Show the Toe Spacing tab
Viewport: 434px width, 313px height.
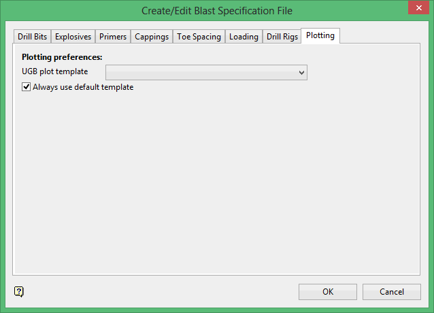199,37
